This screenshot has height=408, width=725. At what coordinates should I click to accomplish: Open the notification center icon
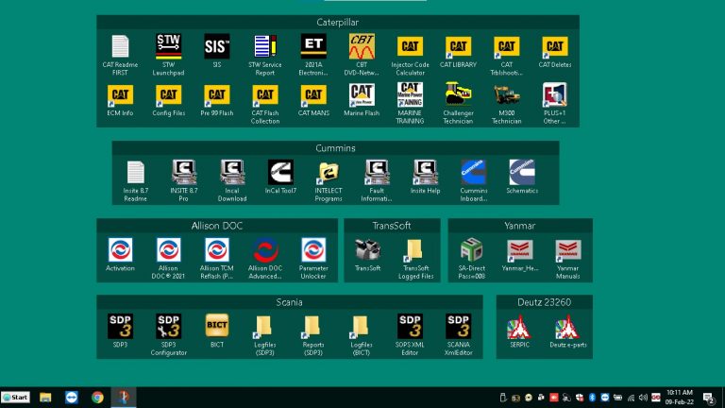[x=709, y=398]
